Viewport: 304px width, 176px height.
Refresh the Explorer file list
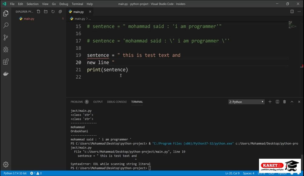pyautogui.click(x=53, y=12)
